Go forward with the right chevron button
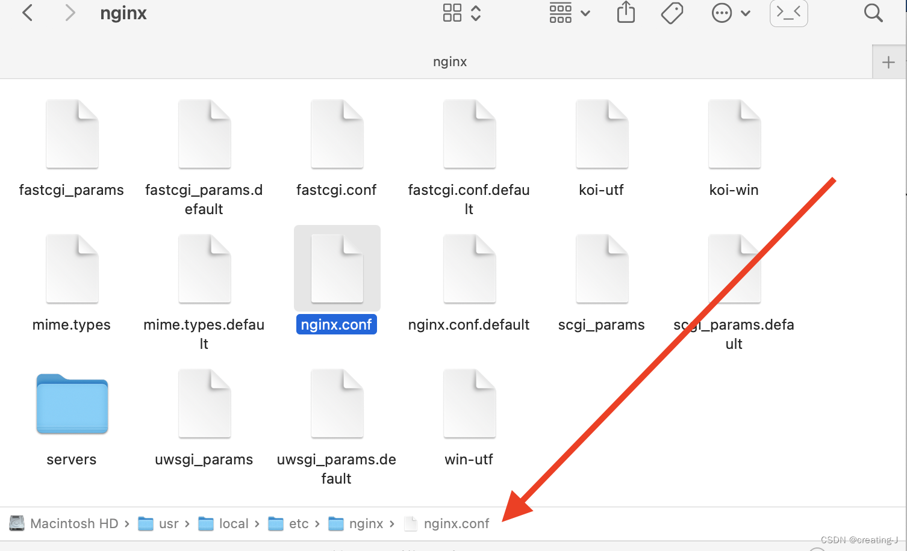This screenshot has height=551, width=907. (x=70, y=13)
